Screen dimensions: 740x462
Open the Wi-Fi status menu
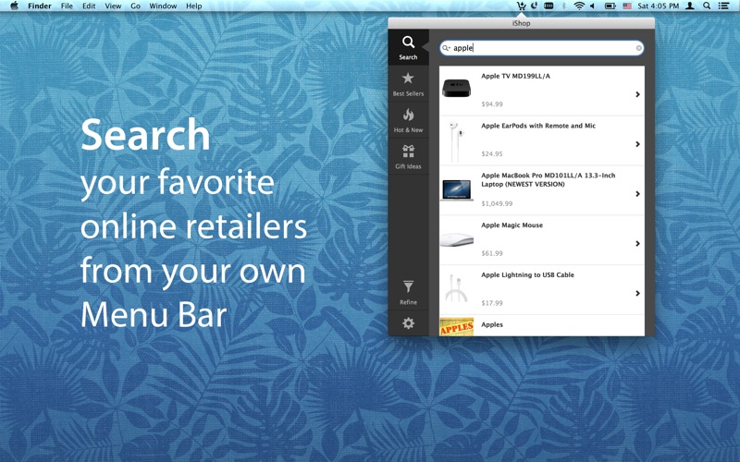pyautogui.click(x=579, y=6)
